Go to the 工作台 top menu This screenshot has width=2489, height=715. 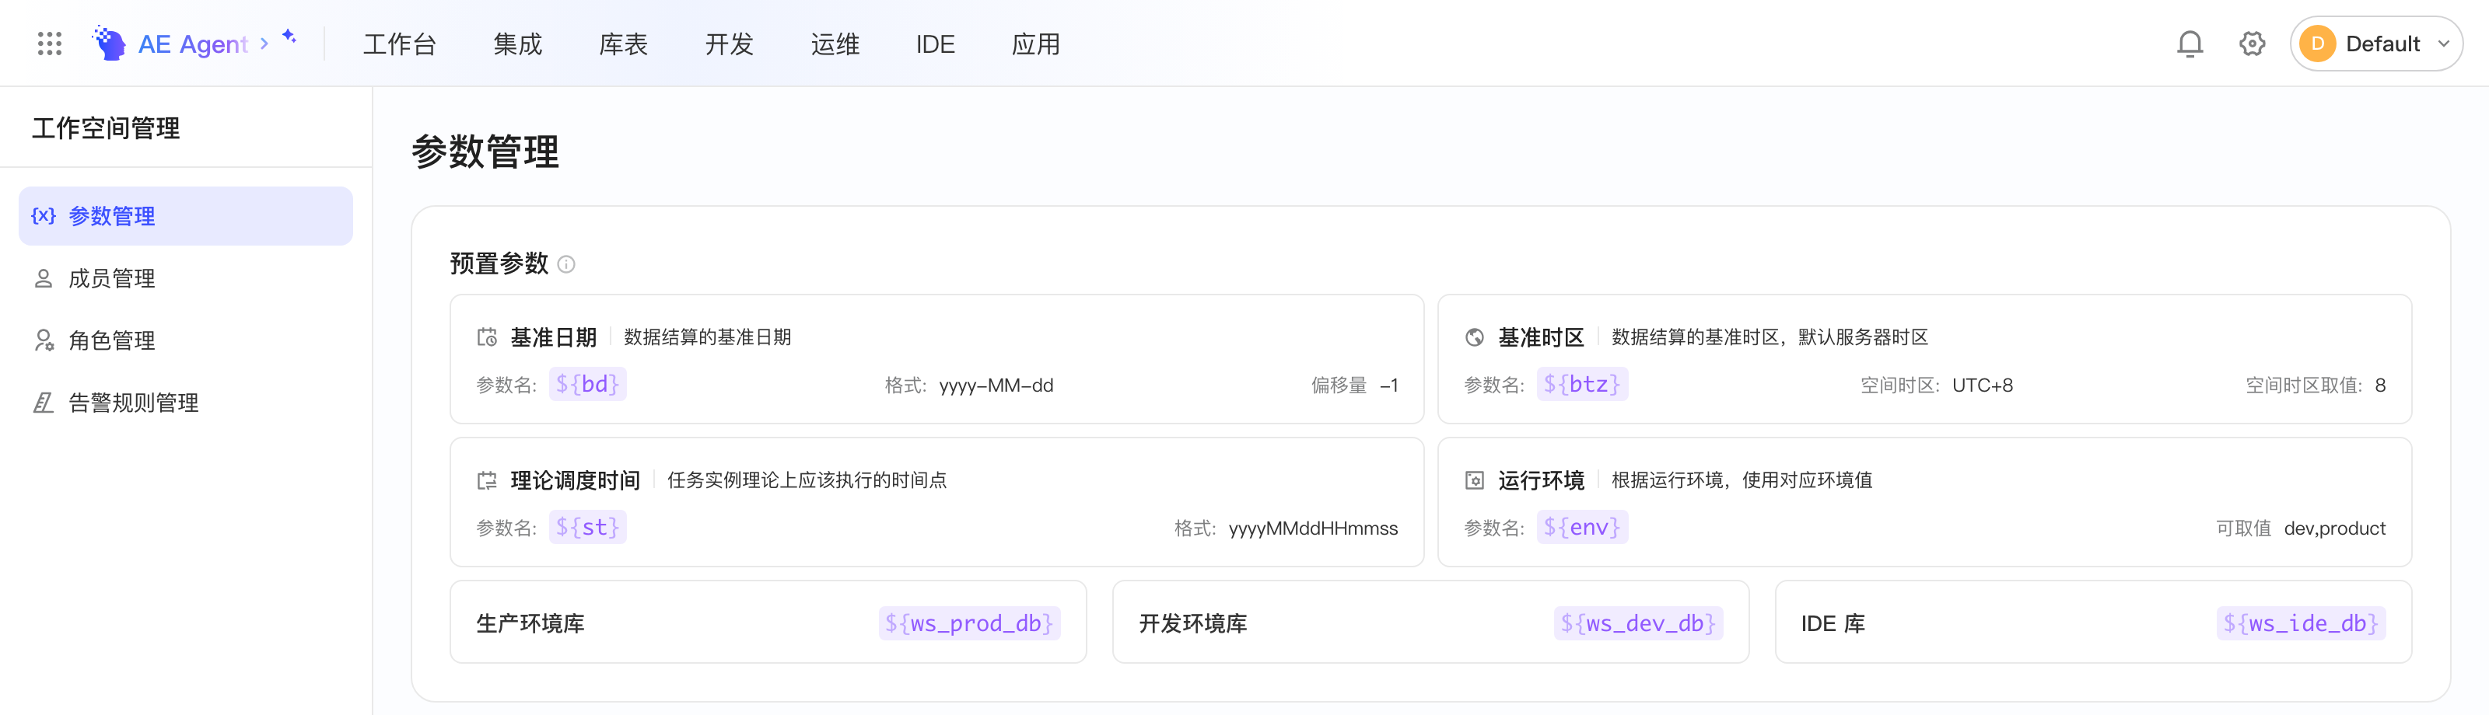(399, 44)
